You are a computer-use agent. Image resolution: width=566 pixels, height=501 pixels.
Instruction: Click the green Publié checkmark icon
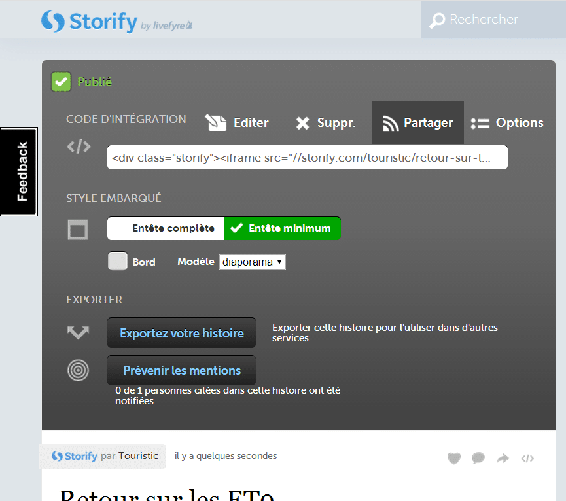click(x=61, y=82)
